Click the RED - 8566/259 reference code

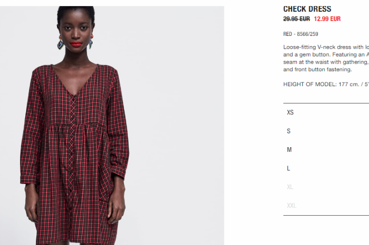[300, 34]
